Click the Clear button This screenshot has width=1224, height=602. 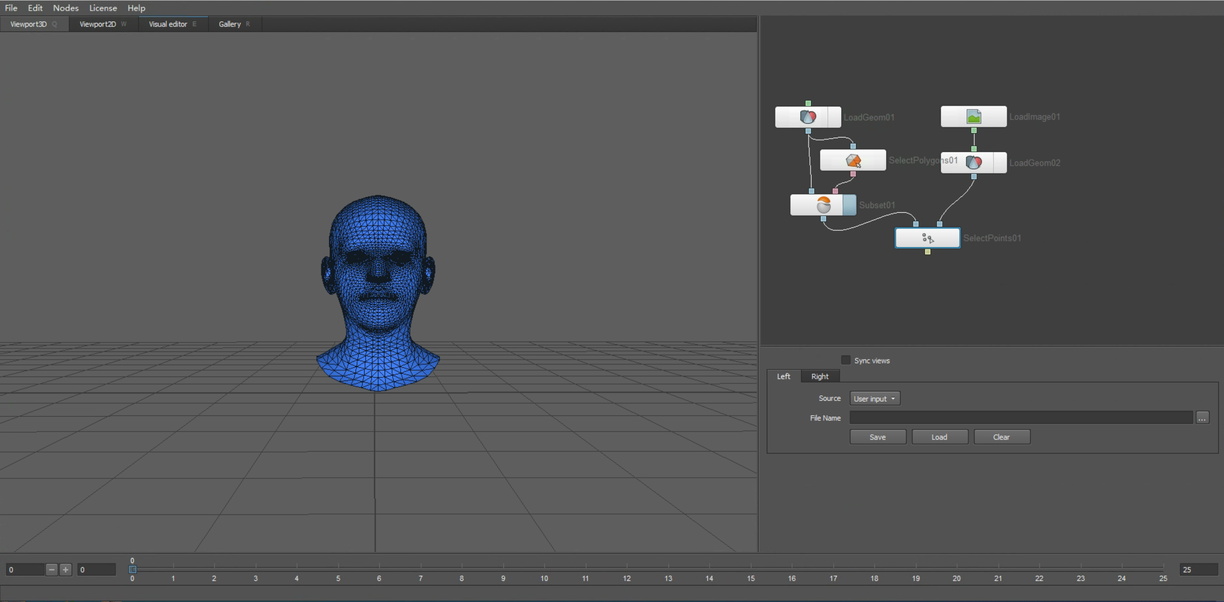pyautogui.click(x=1001, y=437)
